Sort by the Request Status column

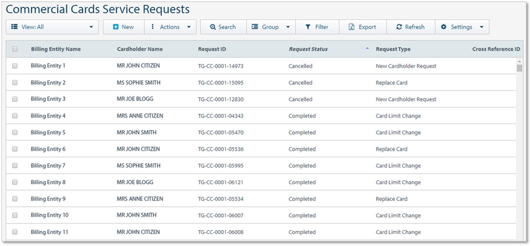(x=308, y=49)
